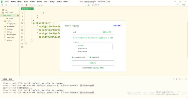Select the scss page template option
Image resolution: width=188 pixels, height=98 pixels.
[x=83, y=52]
